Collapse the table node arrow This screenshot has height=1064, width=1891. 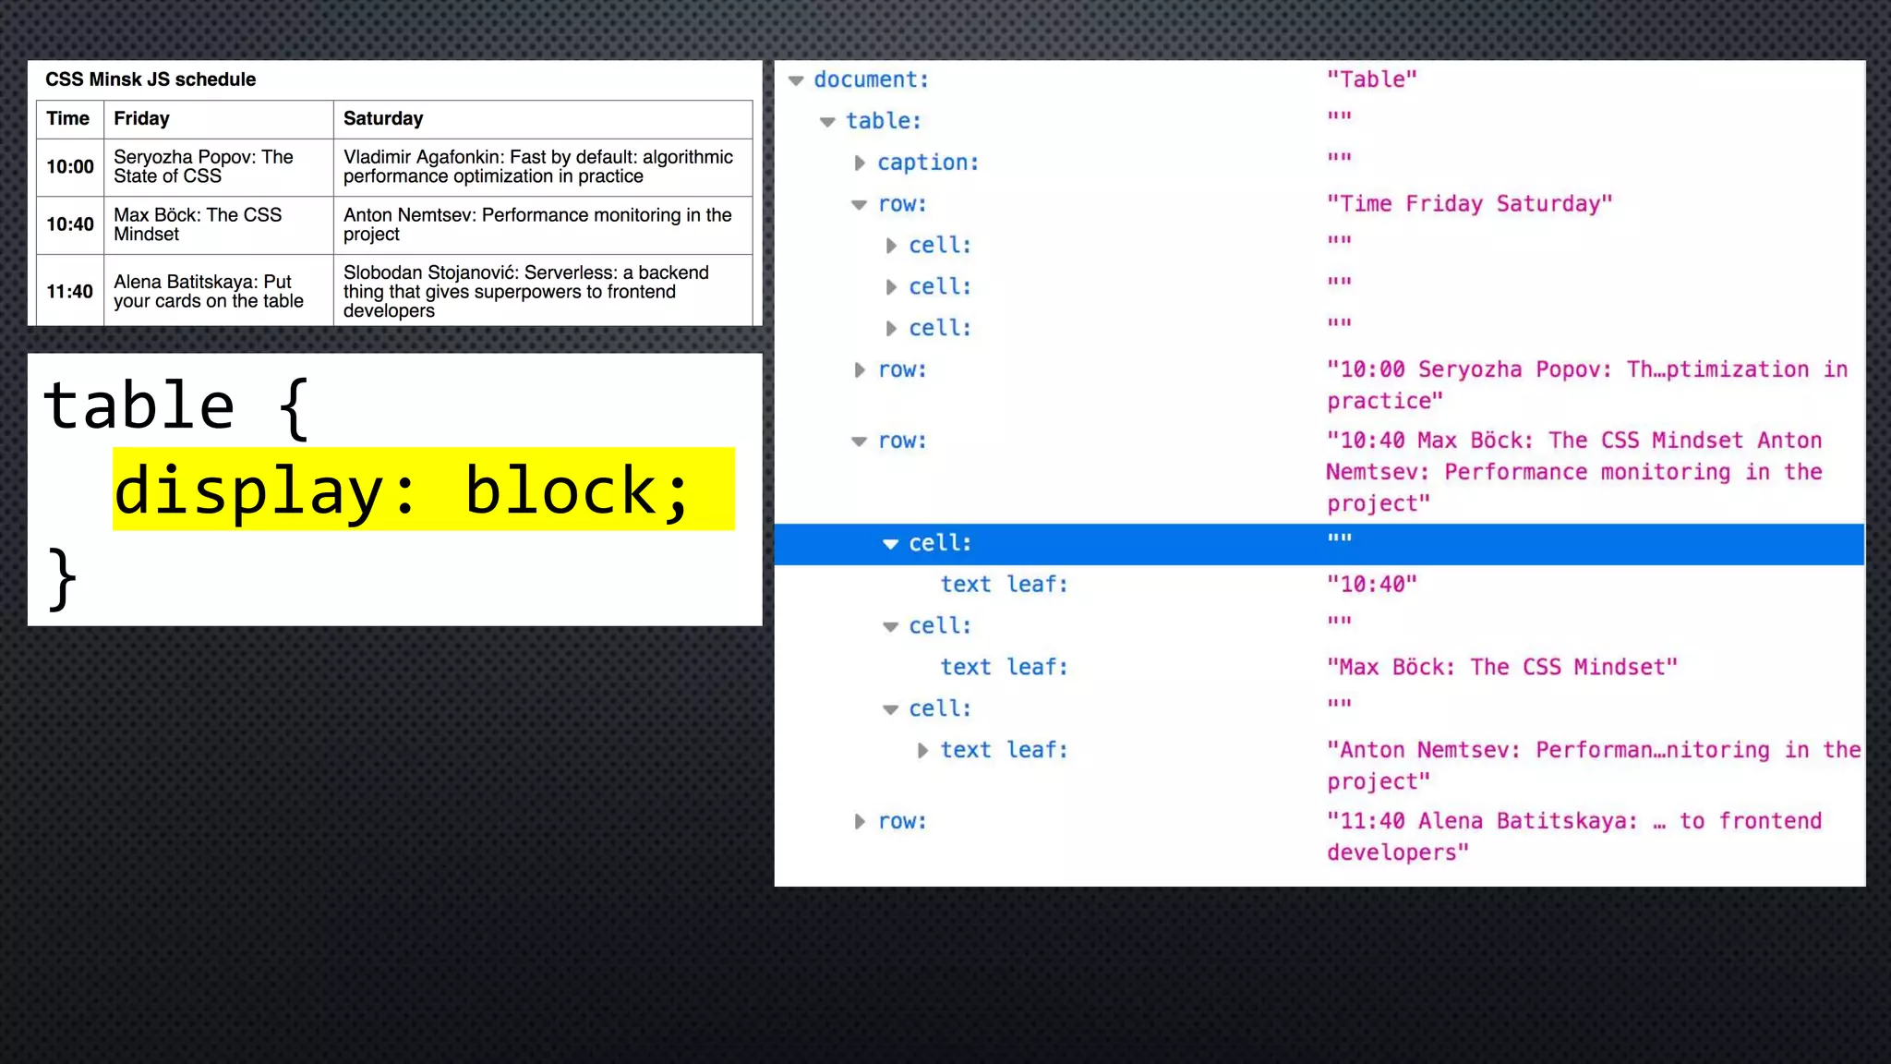pos(827,122)
